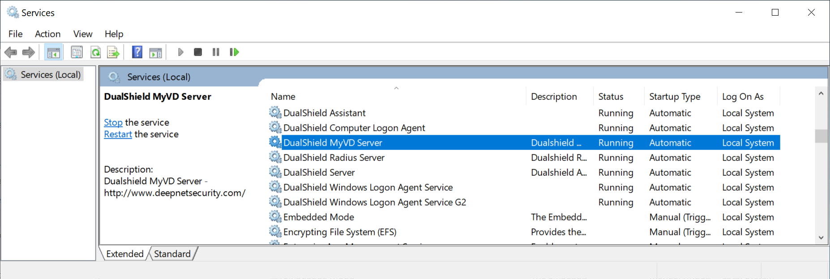
Task: Switch to the Standard tab
Action: tap(172, 254)
